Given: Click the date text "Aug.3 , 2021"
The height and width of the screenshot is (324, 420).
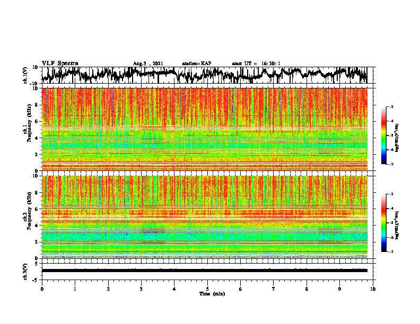Looking at the screenshot, I should pos(148,64).
